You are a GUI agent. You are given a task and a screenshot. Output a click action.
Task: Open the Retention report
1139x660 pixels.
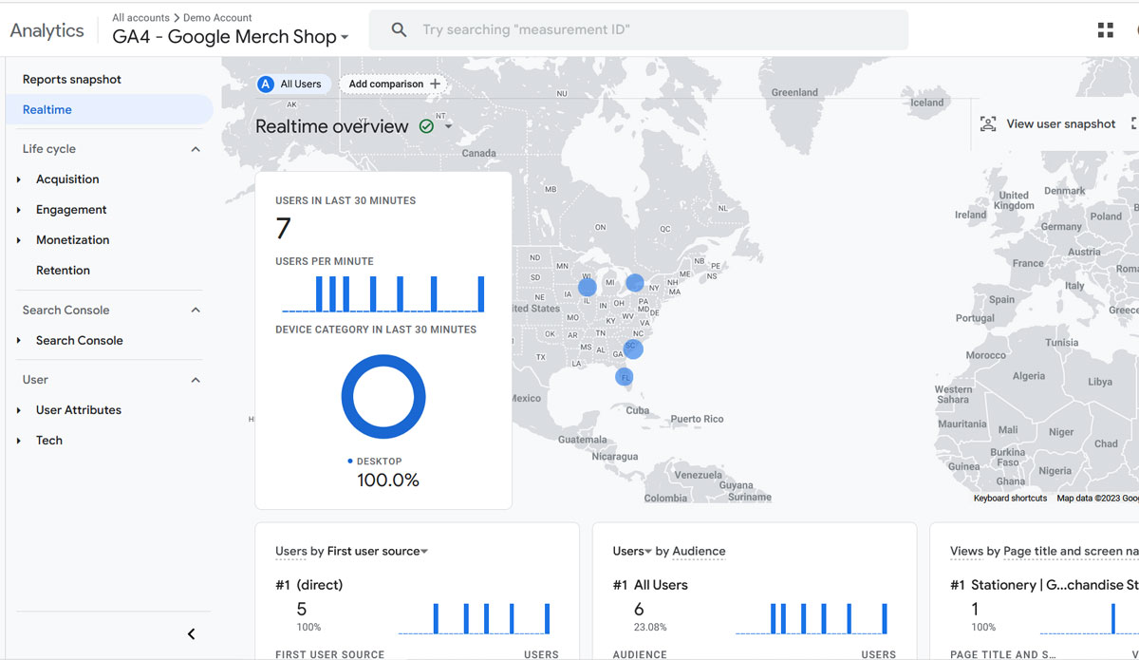tap(63, 271)
